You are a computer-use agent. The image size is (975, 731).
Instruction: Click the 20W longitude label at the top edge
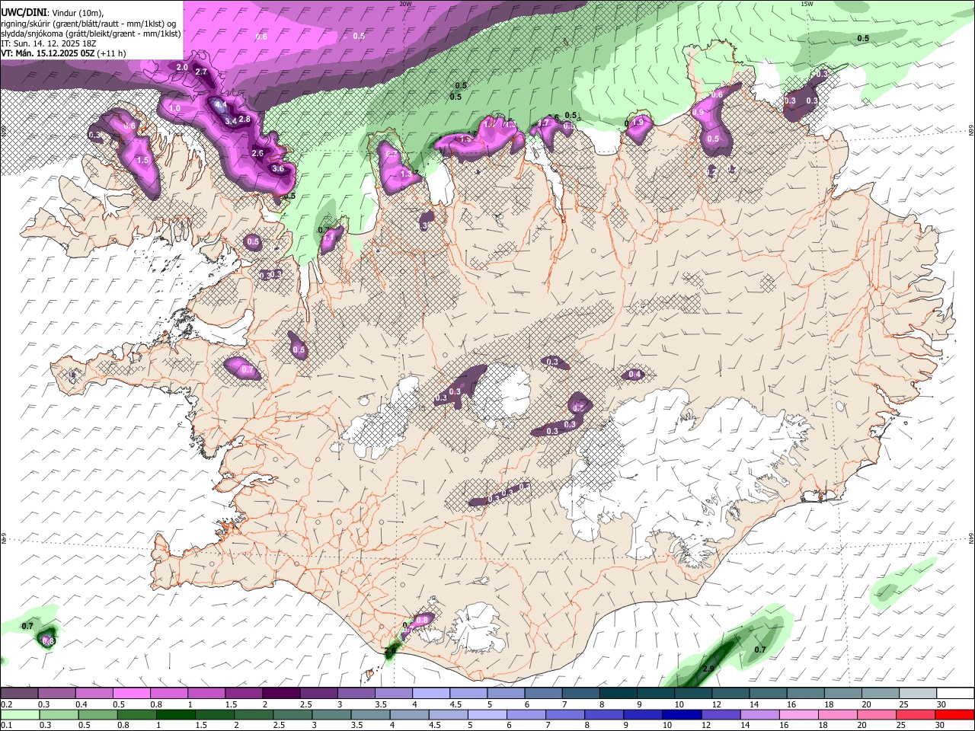tap(405, 4)
